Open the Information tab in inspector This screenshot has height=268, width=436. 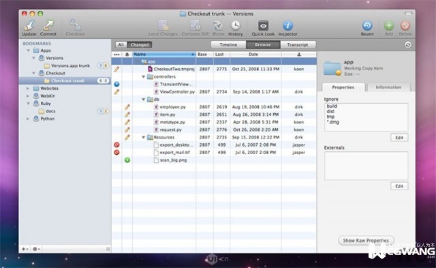tap(388, 87)
